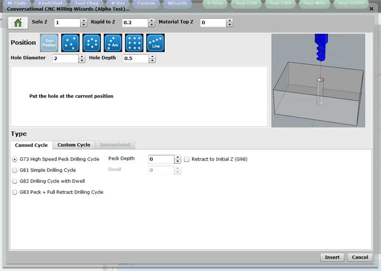
Task: Open the Canned Cycle tab
Action: tap(31, 145)
